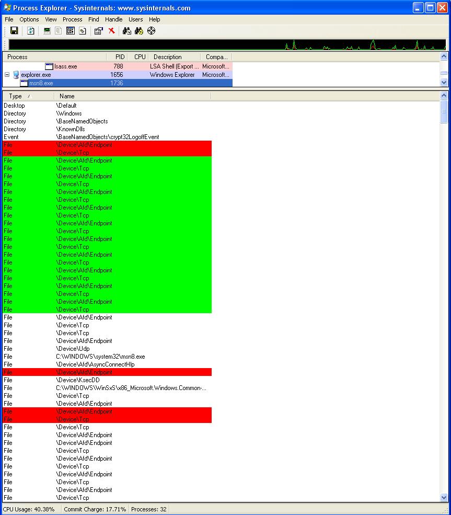Click the crosshair Find Window's Process icon
This screenshot has height=515, width=451.
click(152, 31)
